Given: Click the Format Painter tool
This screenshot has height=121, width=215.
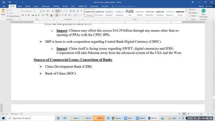Looking at the screenshot, I should [13, 16].
